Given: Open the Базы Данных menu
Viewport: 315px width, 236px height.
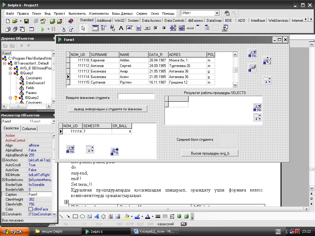Looking at the screenshot, I should pos(122,14).
